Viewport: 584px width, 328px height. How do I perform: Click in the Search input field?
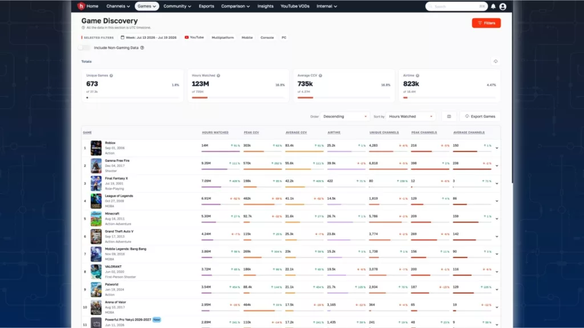[x=456, y=6]
